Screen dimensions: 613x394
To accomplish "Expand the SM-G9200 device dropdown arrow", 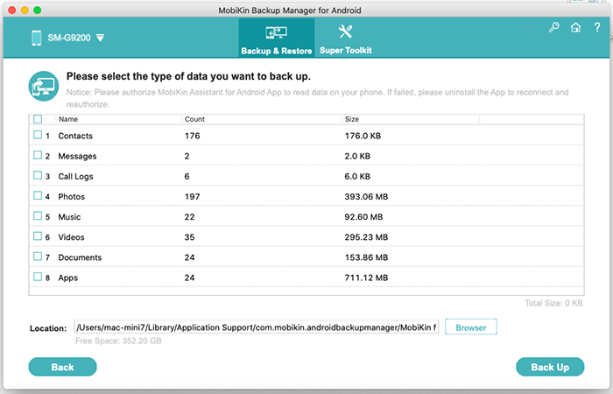I will (101, 38).
